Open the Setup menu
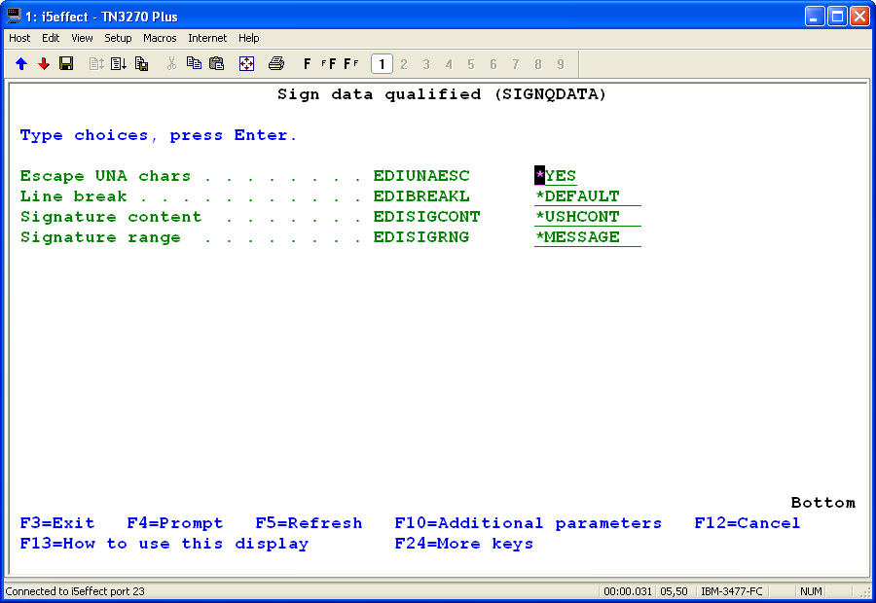876x603 pixels. coord(118,38)
